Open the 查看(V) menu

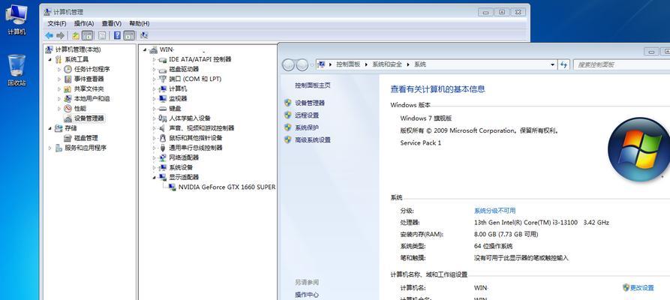(111, 23)
